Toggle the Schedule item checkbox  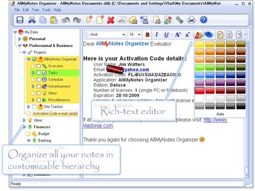(39, 79)
